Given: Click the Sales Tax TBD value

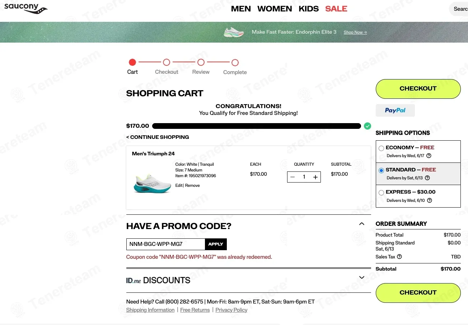Looking at the screenshot, I should click(456, 257).
